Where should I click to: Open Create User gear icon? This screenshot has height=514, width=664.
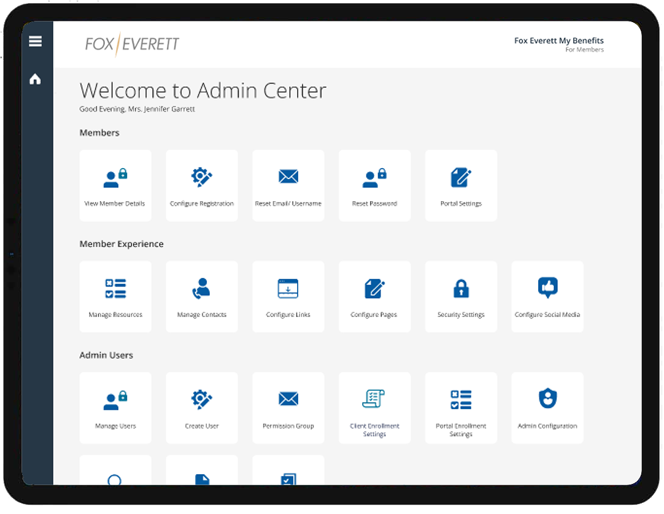(201, 400)
